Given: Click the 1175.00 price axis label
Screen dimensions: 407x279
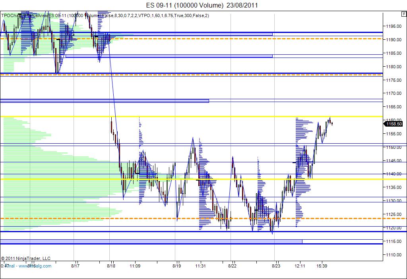Looking at the screenshot, I should [394, 80].
